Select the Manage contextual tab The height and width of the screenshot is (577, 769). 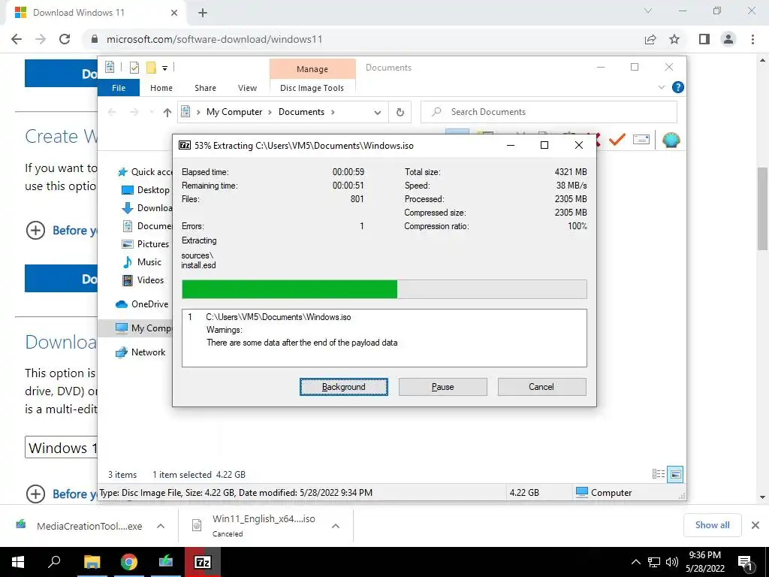click(x=312, y=69)
